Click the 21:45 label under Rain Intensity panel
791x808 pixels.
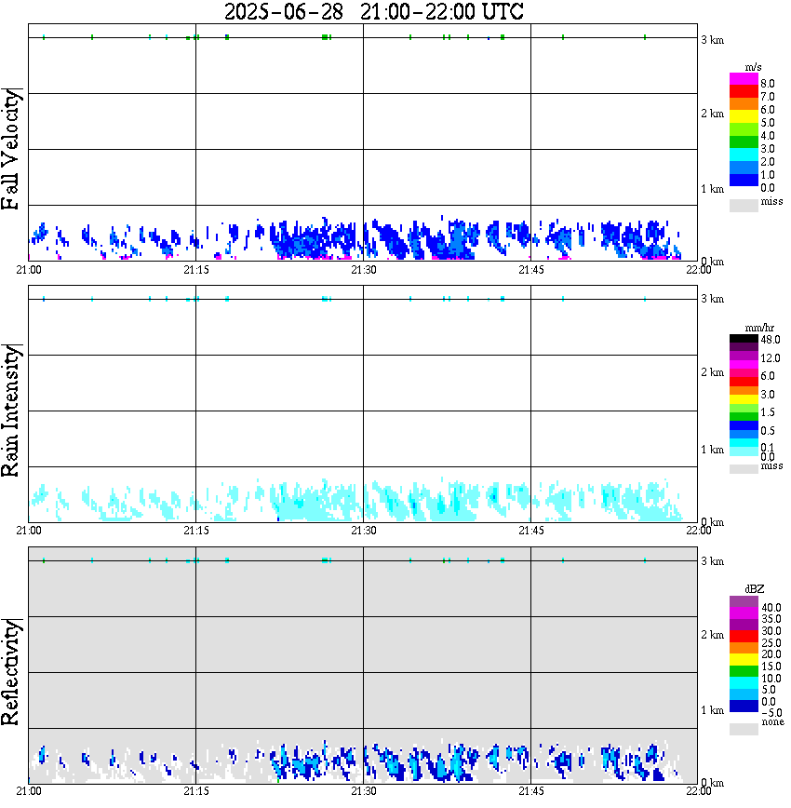(x=531, y=531)
